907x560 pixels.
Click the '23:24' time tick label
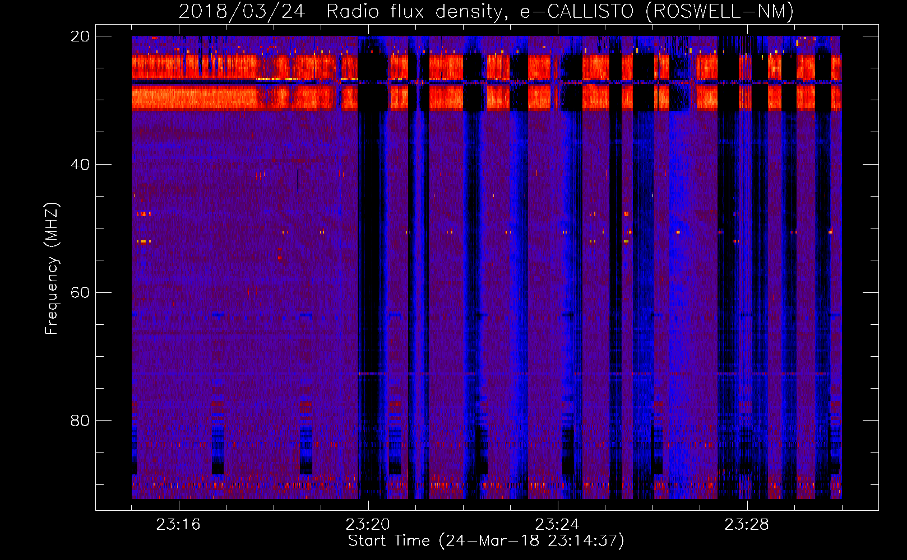557,525
